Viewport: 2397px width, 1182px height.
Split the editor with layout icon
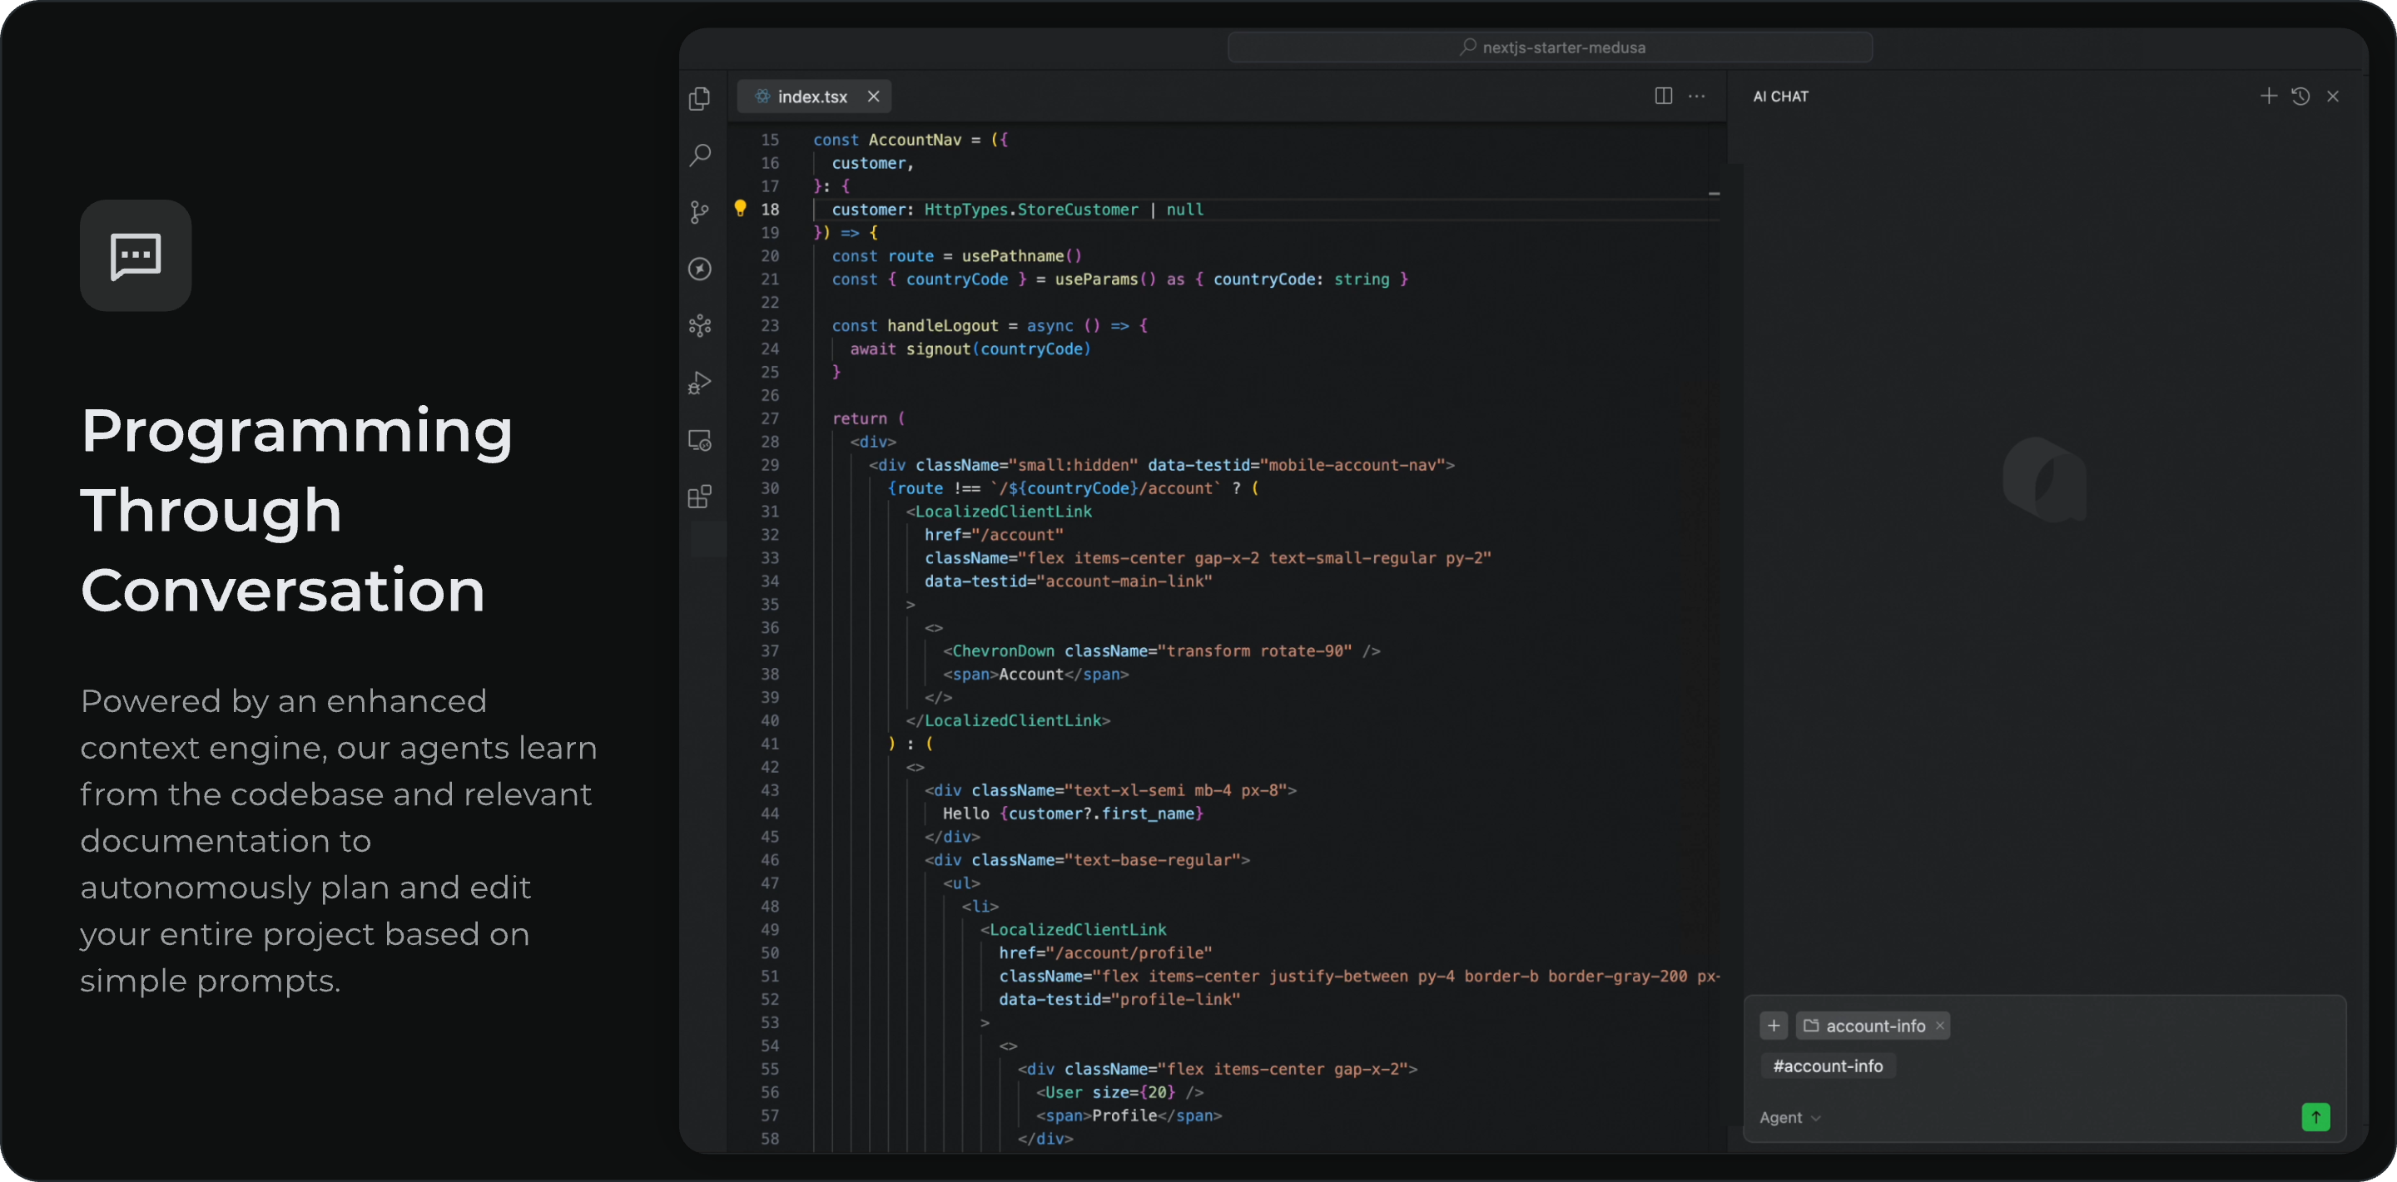pyautogui.click(x=1664, y=96)
